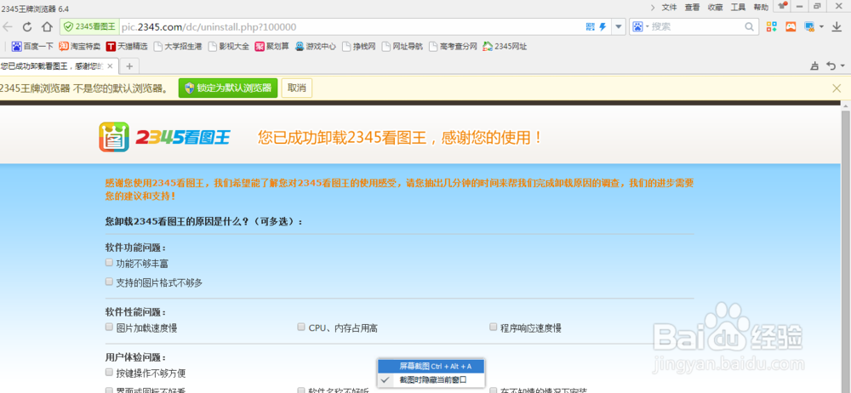The image size is (851, 393).
Task: Toggle 截图时隐藏当前窗口 checked menu option
Action: pyautogui.click(x=431, y=380)
